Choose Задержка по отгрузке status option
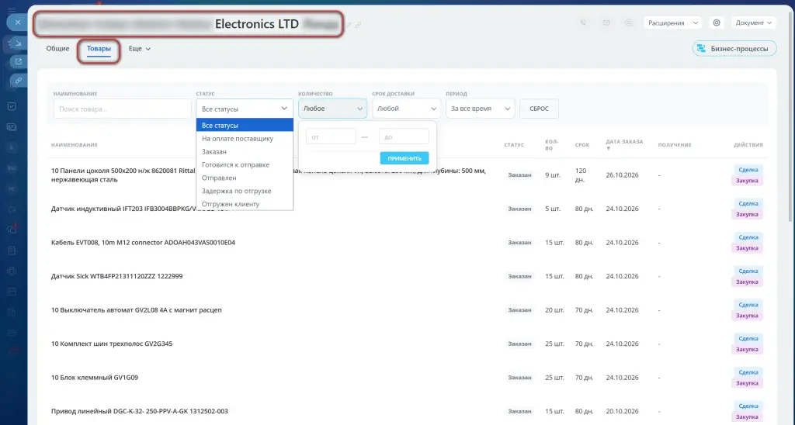Image resolution: width=795 pixels, height=425 pixels. (x=245, y=191)
